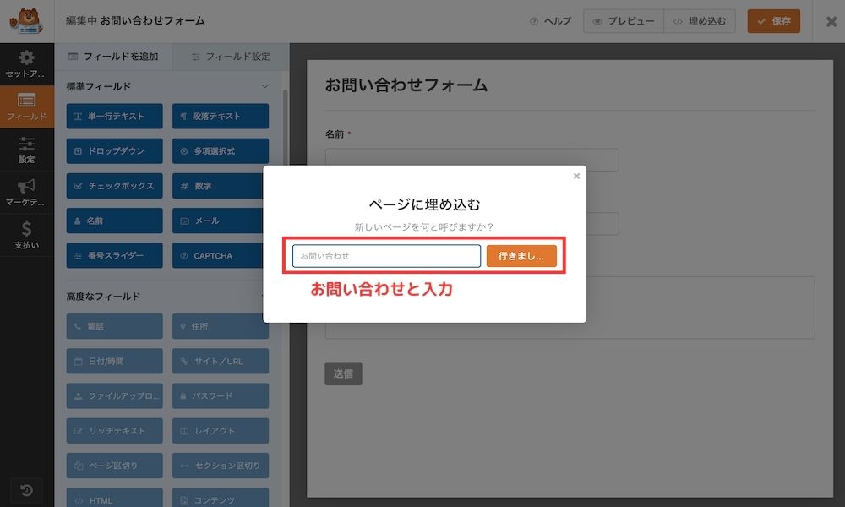The width and height of the screenshot is (845, 507).
Task: Add a レイアウト field
Action: pyautogui.click(x=221, y=431)
